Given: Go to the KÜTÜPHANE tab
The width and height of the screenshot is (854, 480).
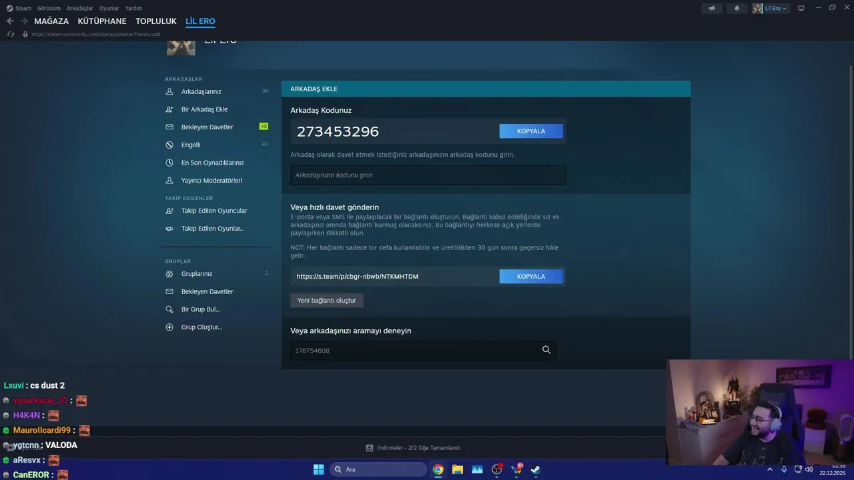Looking at the screenshot, I should (x=102, y=21).
